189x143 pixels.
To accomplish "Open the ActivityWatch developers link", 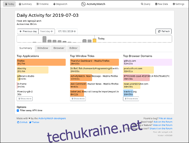I will [x=52, y=118].
